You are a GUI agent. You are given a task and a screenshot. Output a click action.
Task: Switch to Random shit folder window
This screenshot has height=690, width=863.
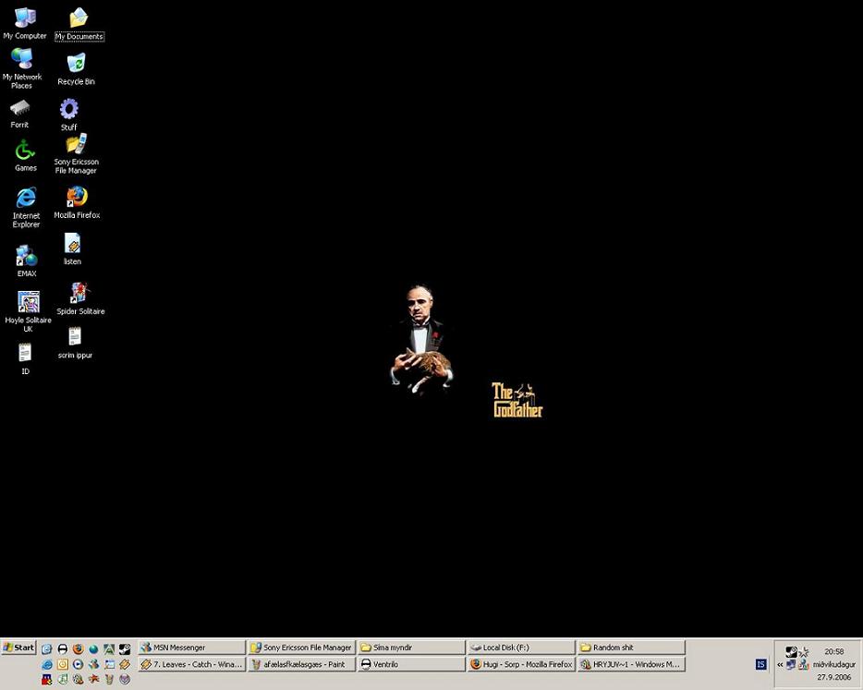point(631,648)
